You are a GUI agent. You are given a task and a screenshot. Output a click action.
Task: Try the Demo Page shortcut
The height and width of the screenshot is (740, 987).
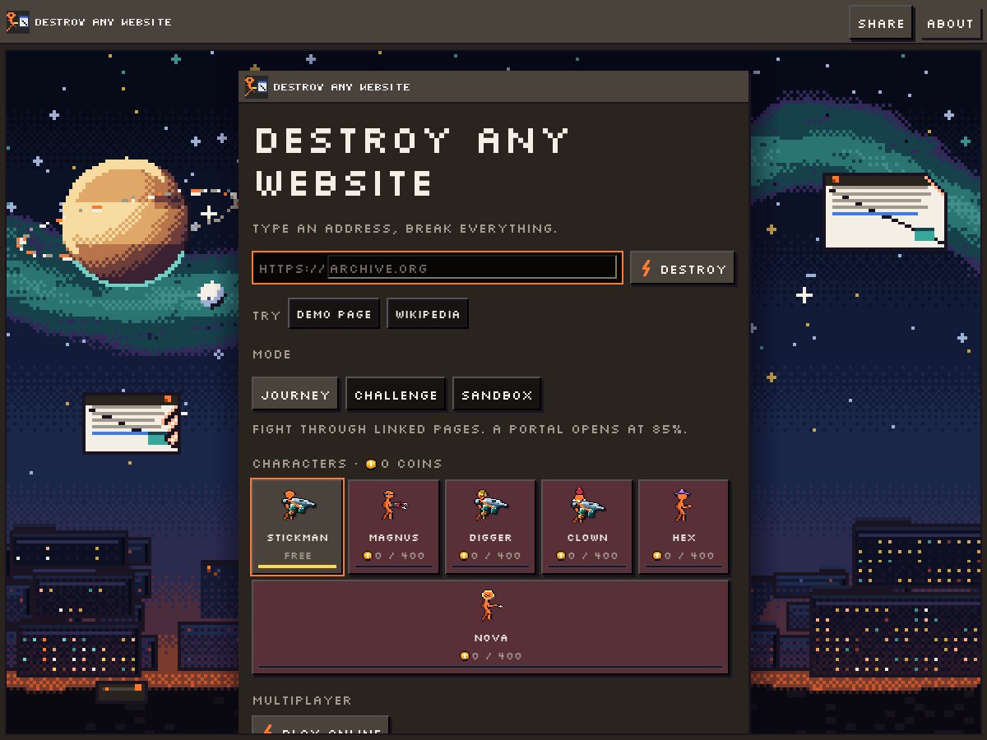334,313
